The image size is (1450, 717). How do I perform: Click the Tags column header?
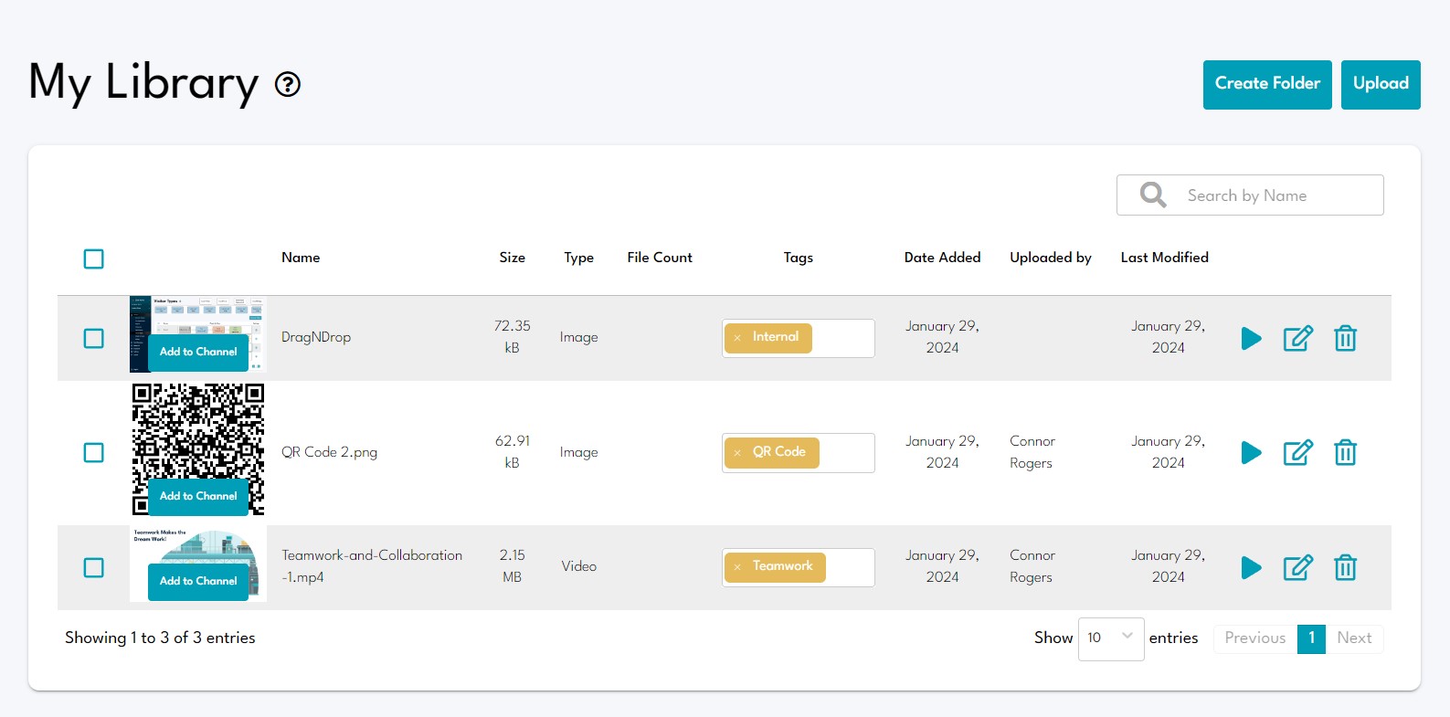point(798,258)
